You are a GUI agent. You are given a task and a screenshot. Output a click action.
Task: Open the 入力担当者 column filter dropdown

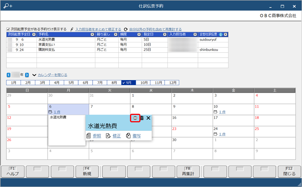pyautogui.click(x=195, y=35)
